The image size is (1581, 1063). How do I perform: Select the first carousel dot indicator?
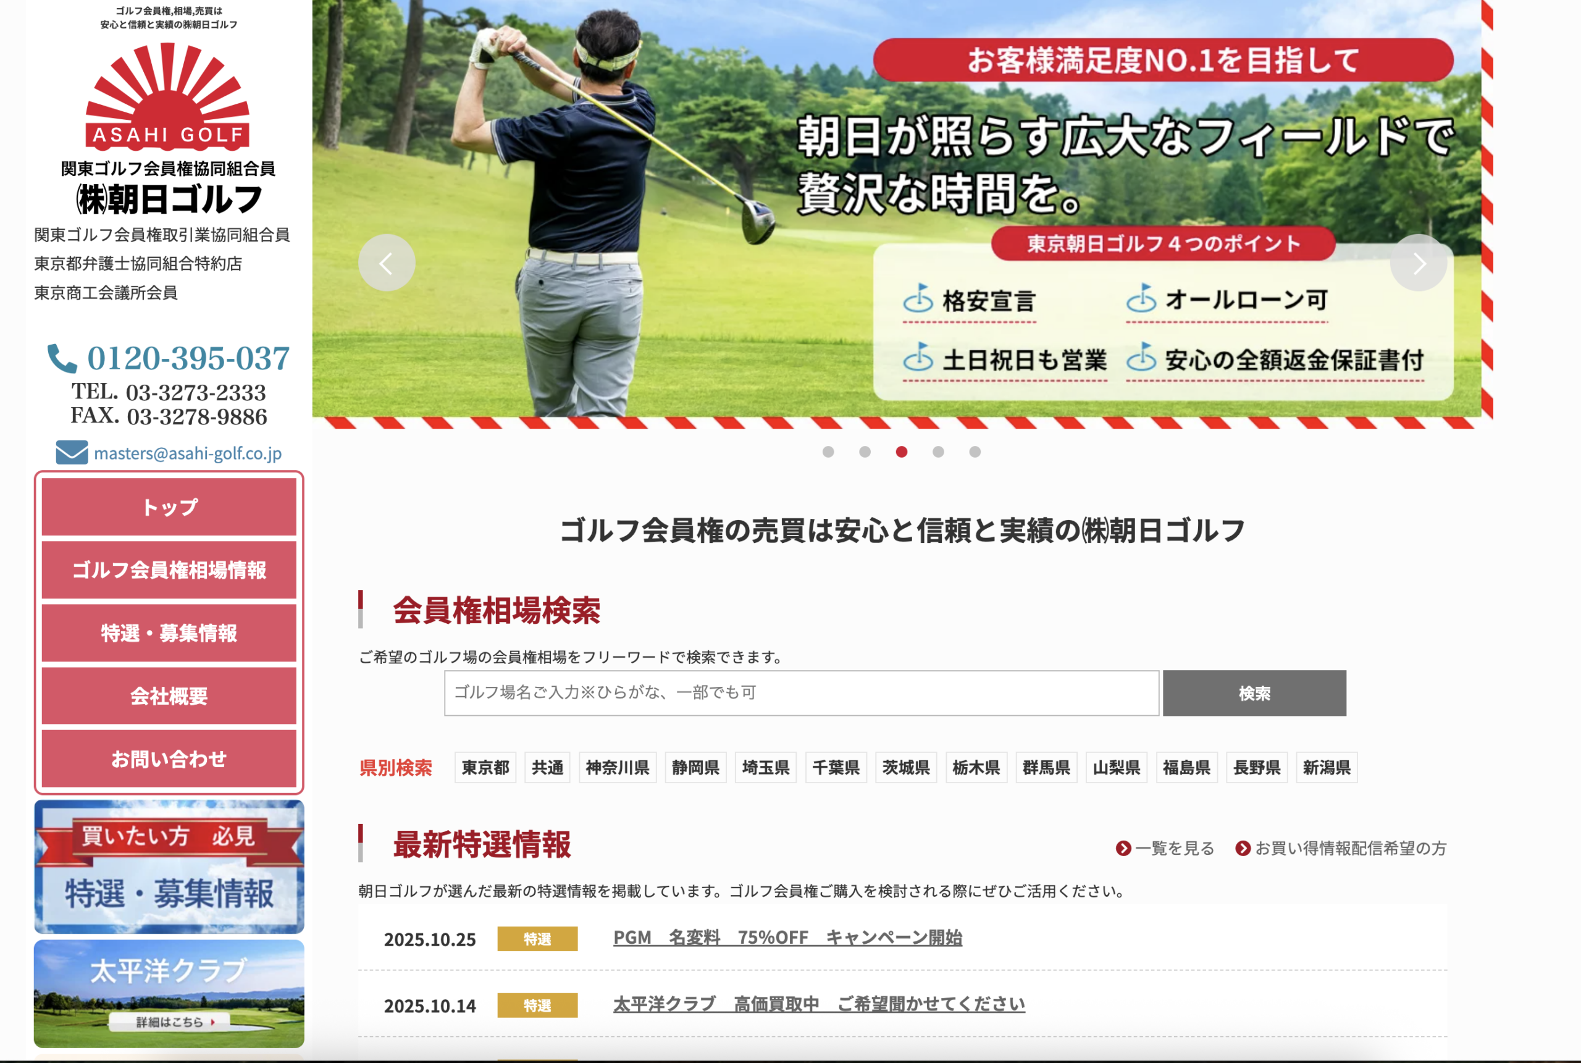pos(828,452)
